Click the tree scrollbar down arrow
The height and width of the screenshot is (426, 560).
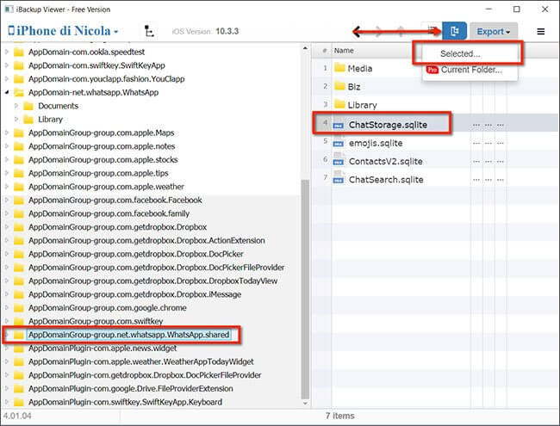click(305, 404)
